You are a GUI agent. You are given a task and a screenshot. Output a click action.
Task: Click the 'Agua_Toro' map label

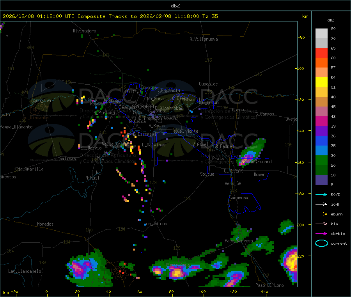(x=42, y=101)
